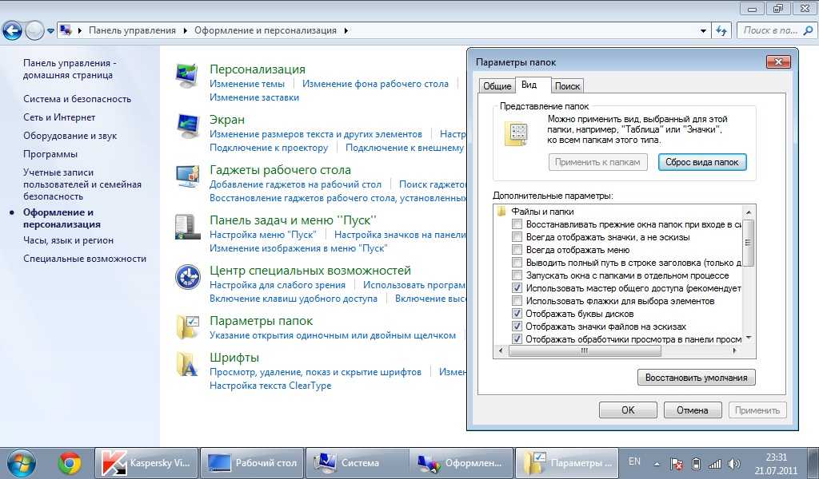This screenshot has width=819, height=479.
Task: Enable Восстанавливать прежние окна папок checkbox
Action: 517,224
